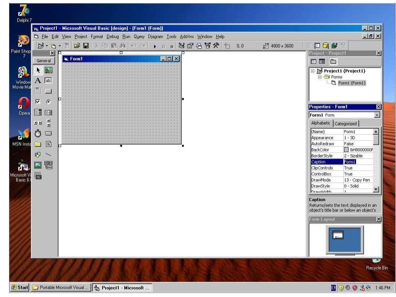The height and width of the screenshot is (297, 396).
Task: Open Form Layout Window from toolbar
Action: pyautogui.click(x=199, y=46)
